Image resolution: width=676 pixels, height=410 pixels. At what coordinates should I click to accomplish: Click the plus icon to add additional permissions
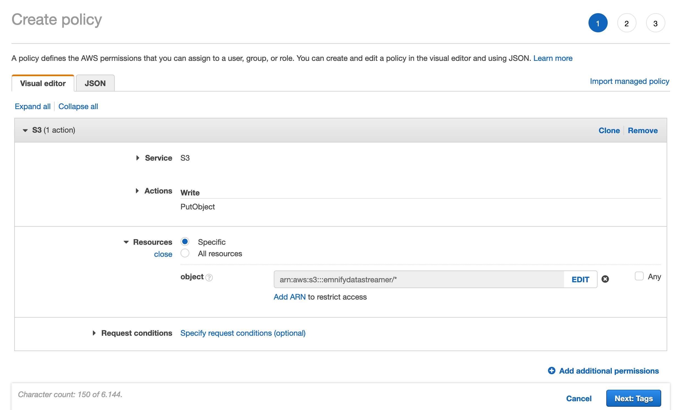tap(552, 371)
